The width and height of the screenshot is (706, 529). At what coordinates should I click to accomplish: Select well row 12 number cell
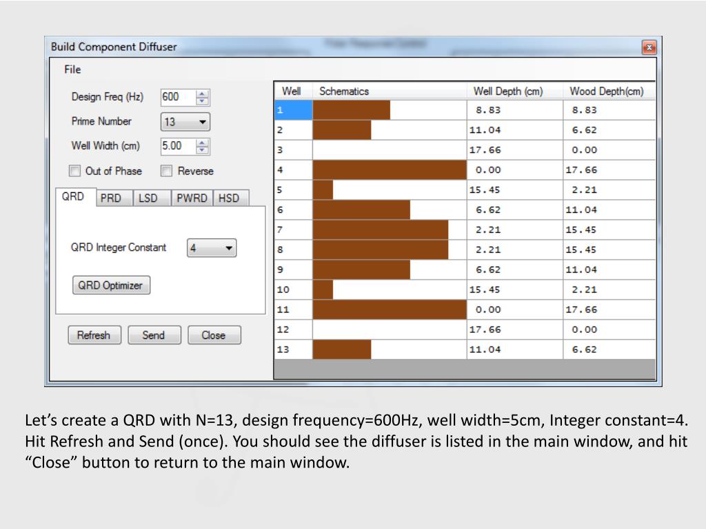pos(293,329)
